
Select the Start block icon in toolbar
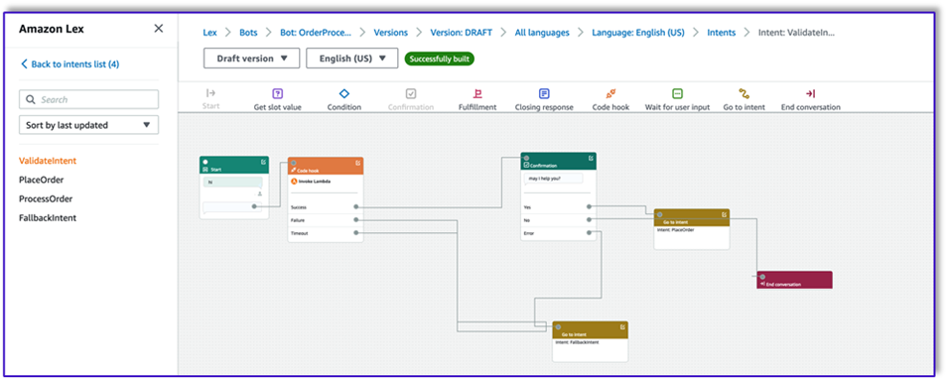pos(210,93)
